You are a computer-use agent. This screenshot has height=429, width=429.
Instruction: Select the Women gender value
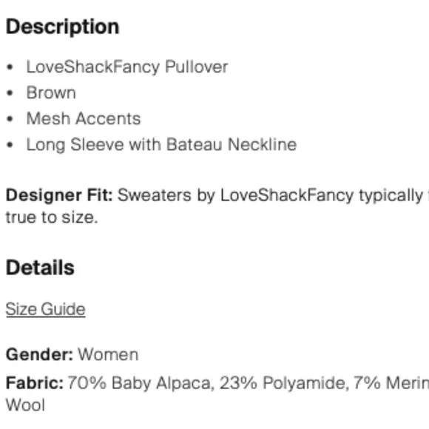[108, 354]
